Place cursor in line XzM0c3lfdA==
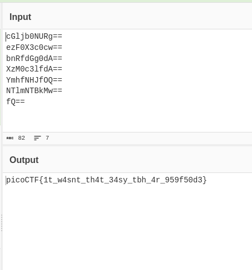 tap(34, 69)
